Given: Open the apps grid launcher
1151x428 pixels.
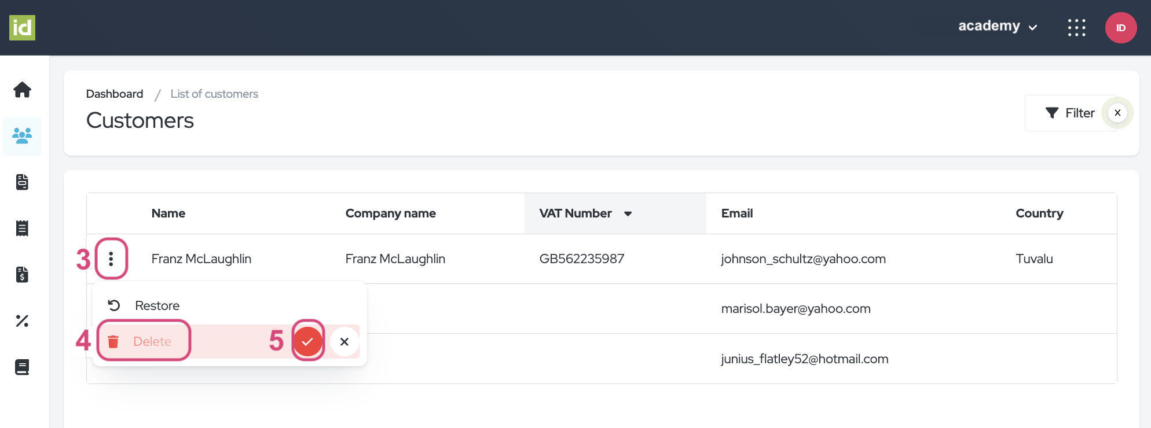Looking at the screenshot, I should [x=1076, y=28].
